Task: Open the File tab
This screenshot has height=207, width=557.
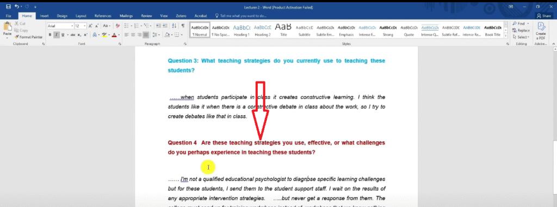Action: click(x=9, y=16)
